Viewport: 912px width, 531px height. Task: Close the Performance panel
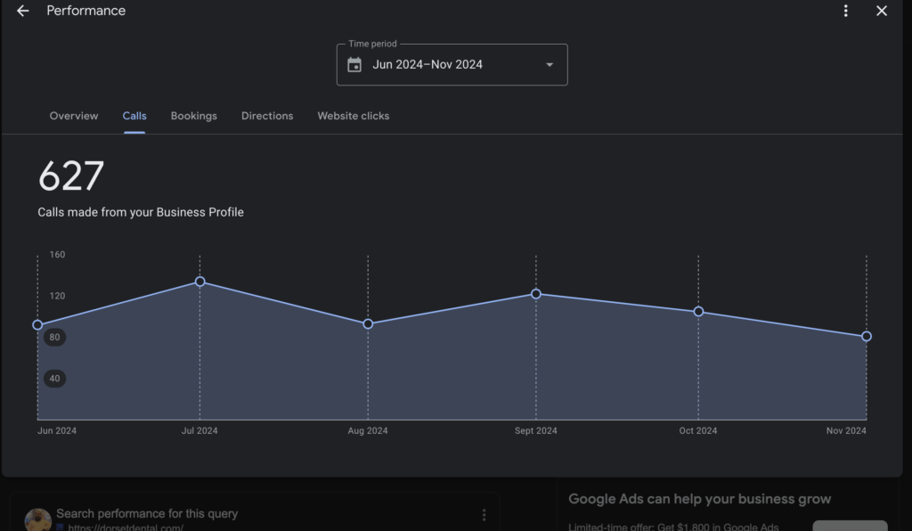[882, 11]
